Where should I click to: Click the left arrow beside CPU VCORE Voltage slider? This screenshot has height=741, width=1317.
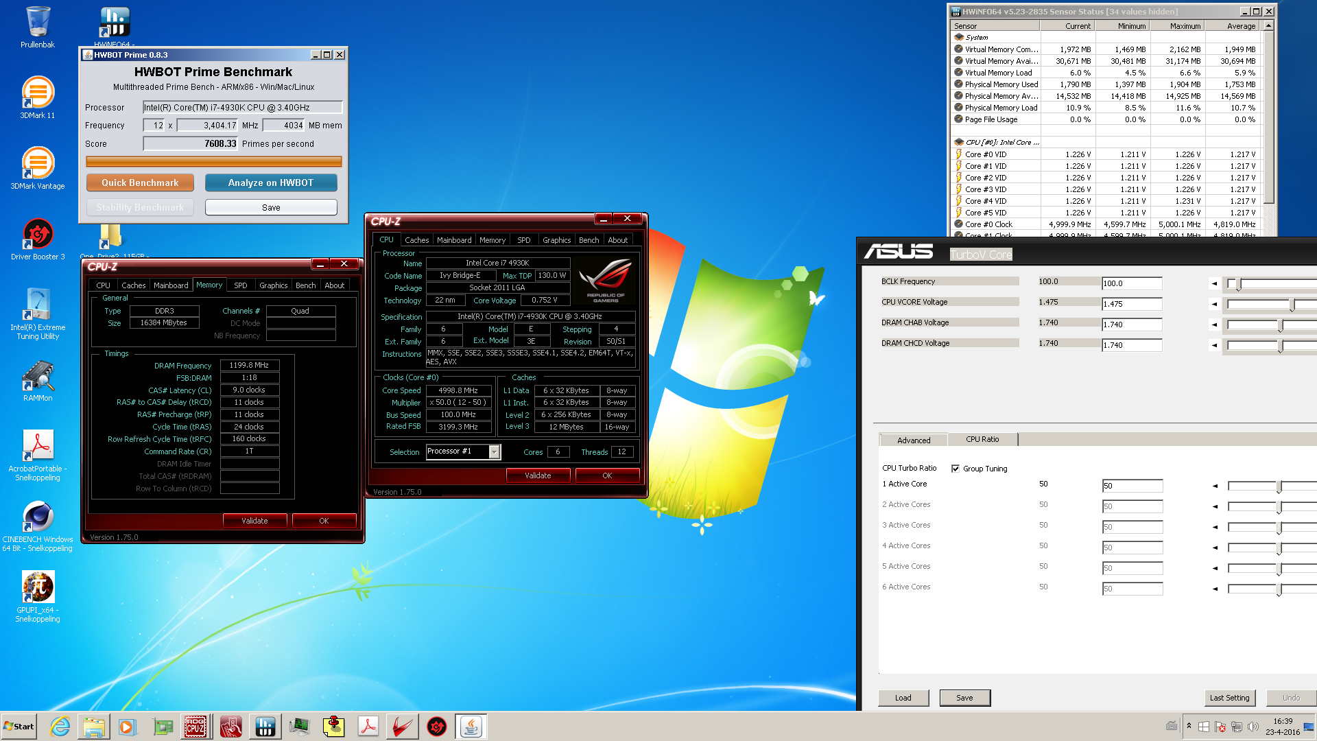coord(1214,304)
